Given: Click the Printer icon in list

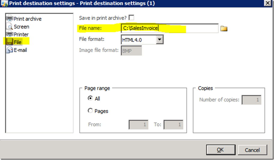Looking at the screenshot, I should (9, 34).
